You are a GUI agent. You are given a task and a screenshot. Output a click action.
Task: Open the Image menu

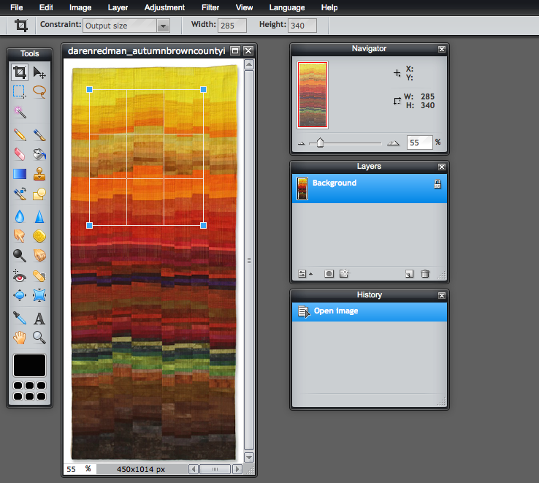click(x=80, y=7)
